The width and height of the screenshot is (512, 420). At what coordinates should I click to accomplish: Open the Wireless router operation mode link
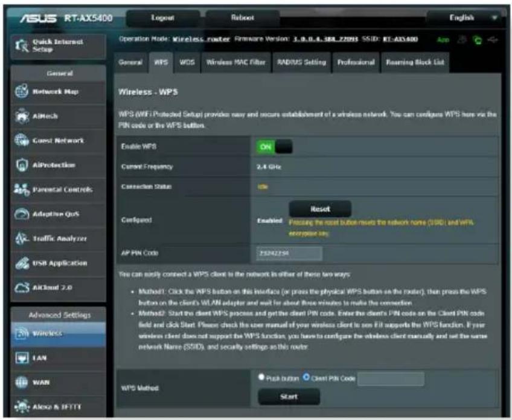[201, 39]
